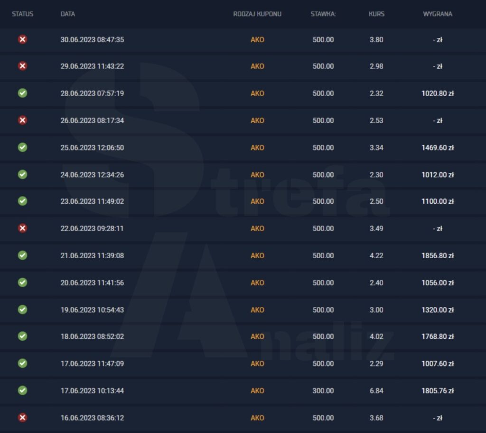Viewport: 486px width, 433px height.
Task: Click odds value 2.98
Action: click(x=376, y=66)
